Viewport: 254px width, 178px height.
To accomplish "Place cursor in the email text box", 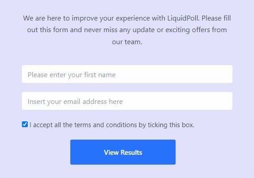I will click(127, 101).
